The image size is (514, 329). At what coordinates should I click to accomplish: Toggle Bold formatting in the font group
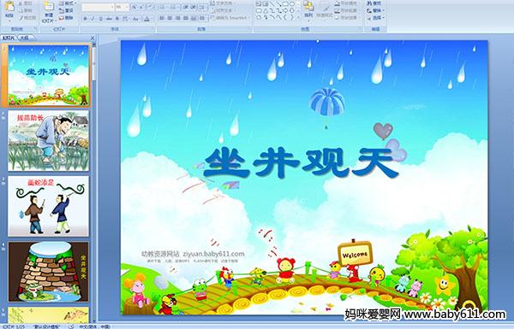[85, 19]
